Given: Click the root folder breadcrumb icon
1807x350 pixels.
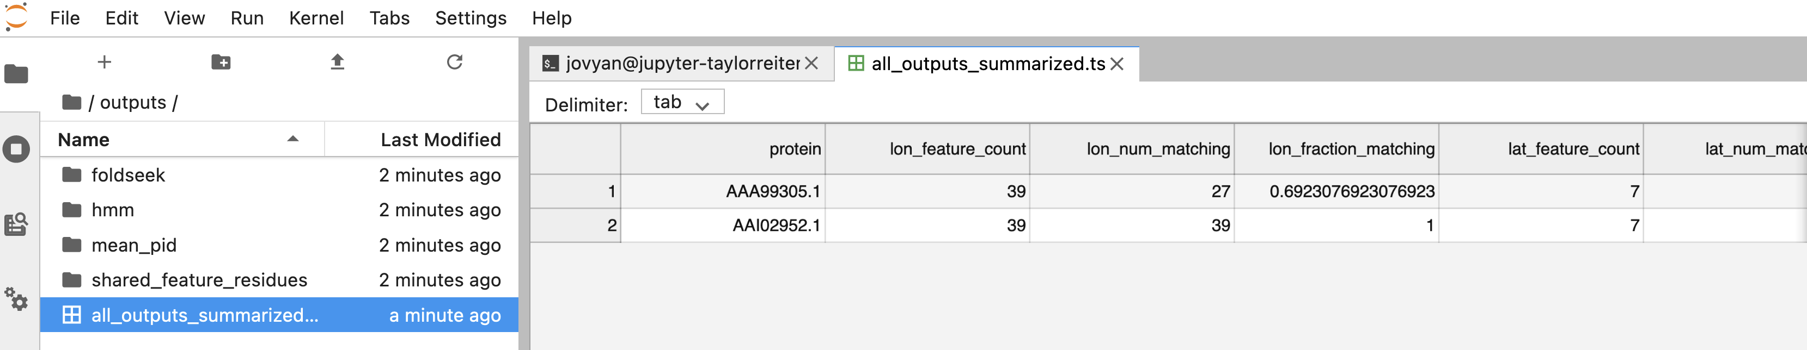Looking at the screenshot, I should (71, 103).
